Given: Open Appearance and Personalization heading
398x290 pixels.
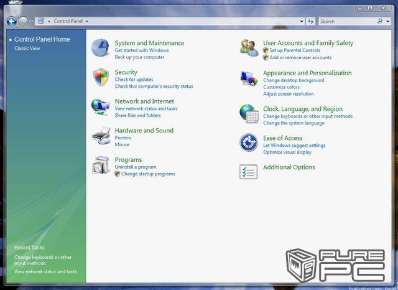Looking at the screenshot, I should [307, 73].
